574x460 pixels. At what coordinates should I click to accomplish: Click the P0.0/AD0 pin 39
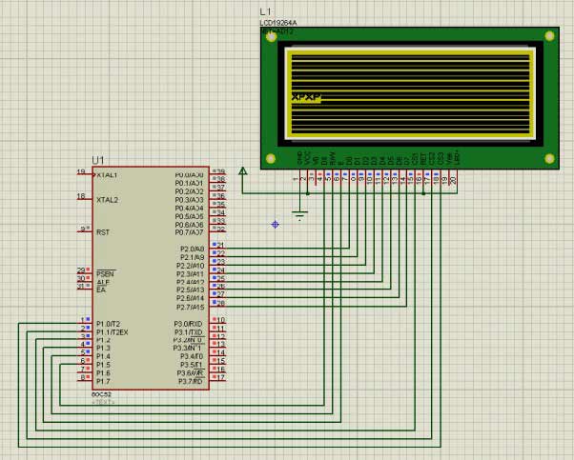tap(217, 174)
